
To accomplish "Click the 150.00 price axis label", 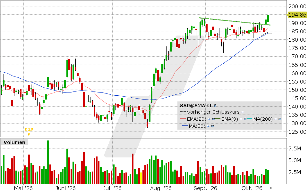I will pos(297,90).
